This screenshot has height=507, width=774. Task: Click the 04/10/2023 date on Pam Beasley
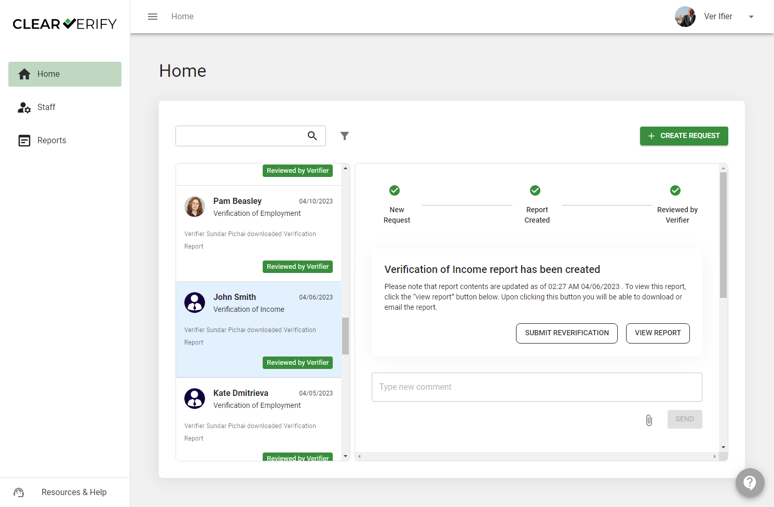[x=316, y=201]
